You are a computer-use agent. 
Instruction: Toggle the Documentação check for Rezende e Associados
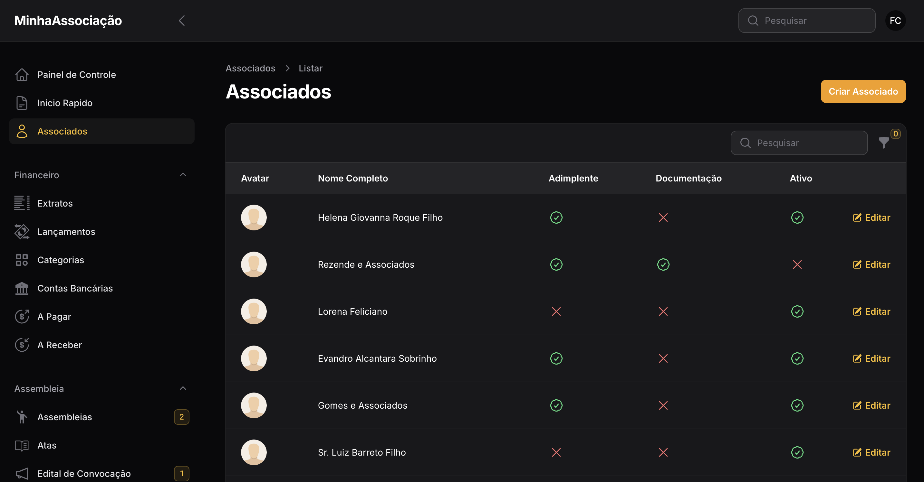663,265
